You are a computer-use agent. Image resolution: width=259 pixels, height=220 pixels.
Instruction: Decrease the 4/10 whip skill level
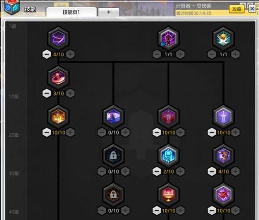pos(47,54)
